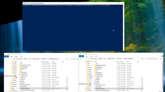This screenshot has width=165, height=92.
Task: Click PowerShell window vertical scrollbar
Action: [123, 28]
